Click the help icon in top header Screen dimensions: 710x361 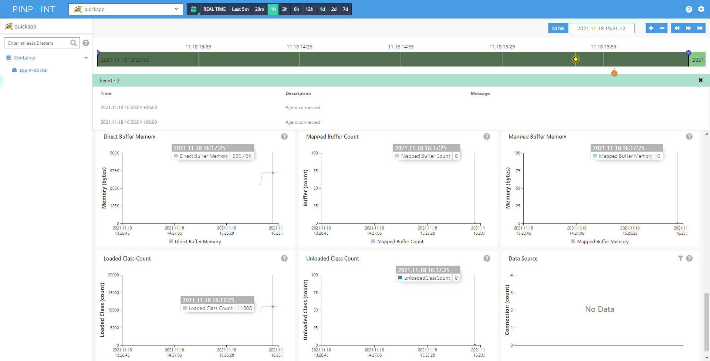tap(689, 9)
